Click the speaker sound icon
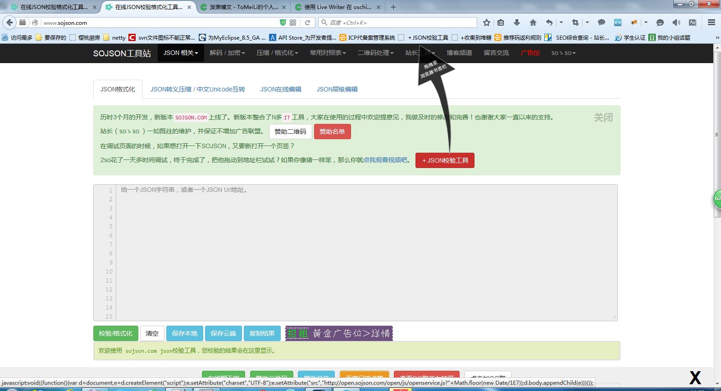 (676, 23)
